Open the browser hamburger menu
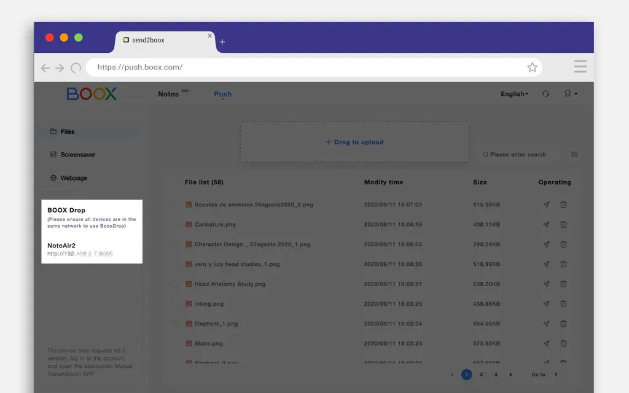 tap(580, 67)
